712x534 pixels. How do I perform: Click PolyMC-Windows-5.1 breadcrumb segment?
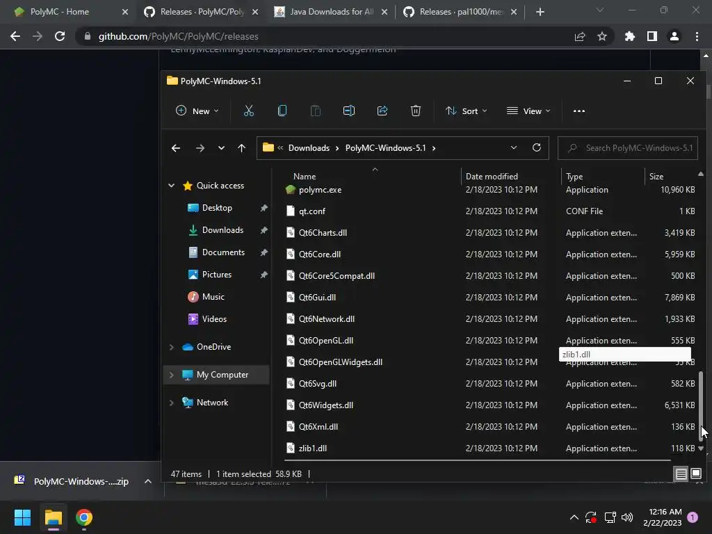(385, 148)
